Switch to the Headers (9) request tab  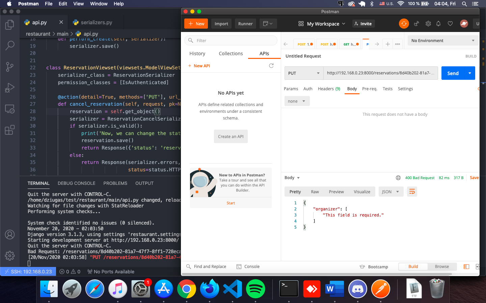pos(329,89)
